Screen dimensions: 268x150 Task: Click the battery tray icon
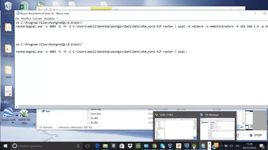(x=226, y=146)
